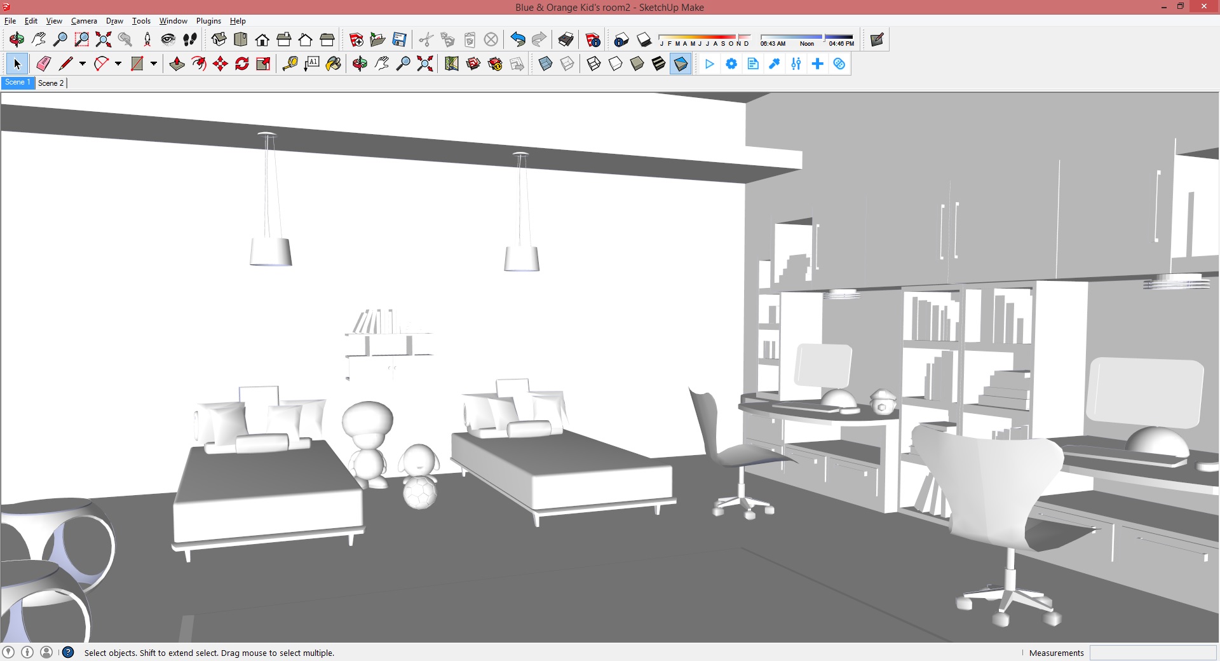This screenshot has width=1220, height=661.
Task: Undo the last action
Action: click(x=518, y=40)
